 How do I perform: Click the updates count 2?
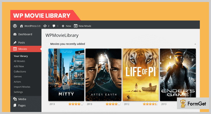pos(49,26)
